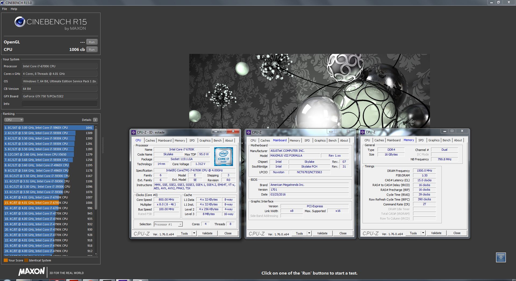Screen dimensions: 516x281
Task: Click scroll-down arrow of ranking list
Action: pos(96,254)
